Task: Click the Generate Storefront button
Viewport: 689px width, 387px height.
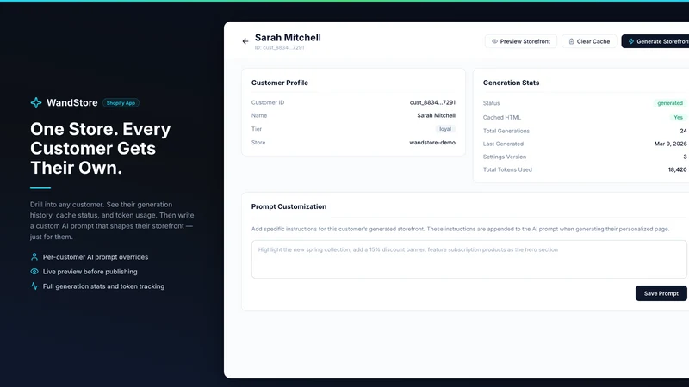Action: (x=655, y=41)
